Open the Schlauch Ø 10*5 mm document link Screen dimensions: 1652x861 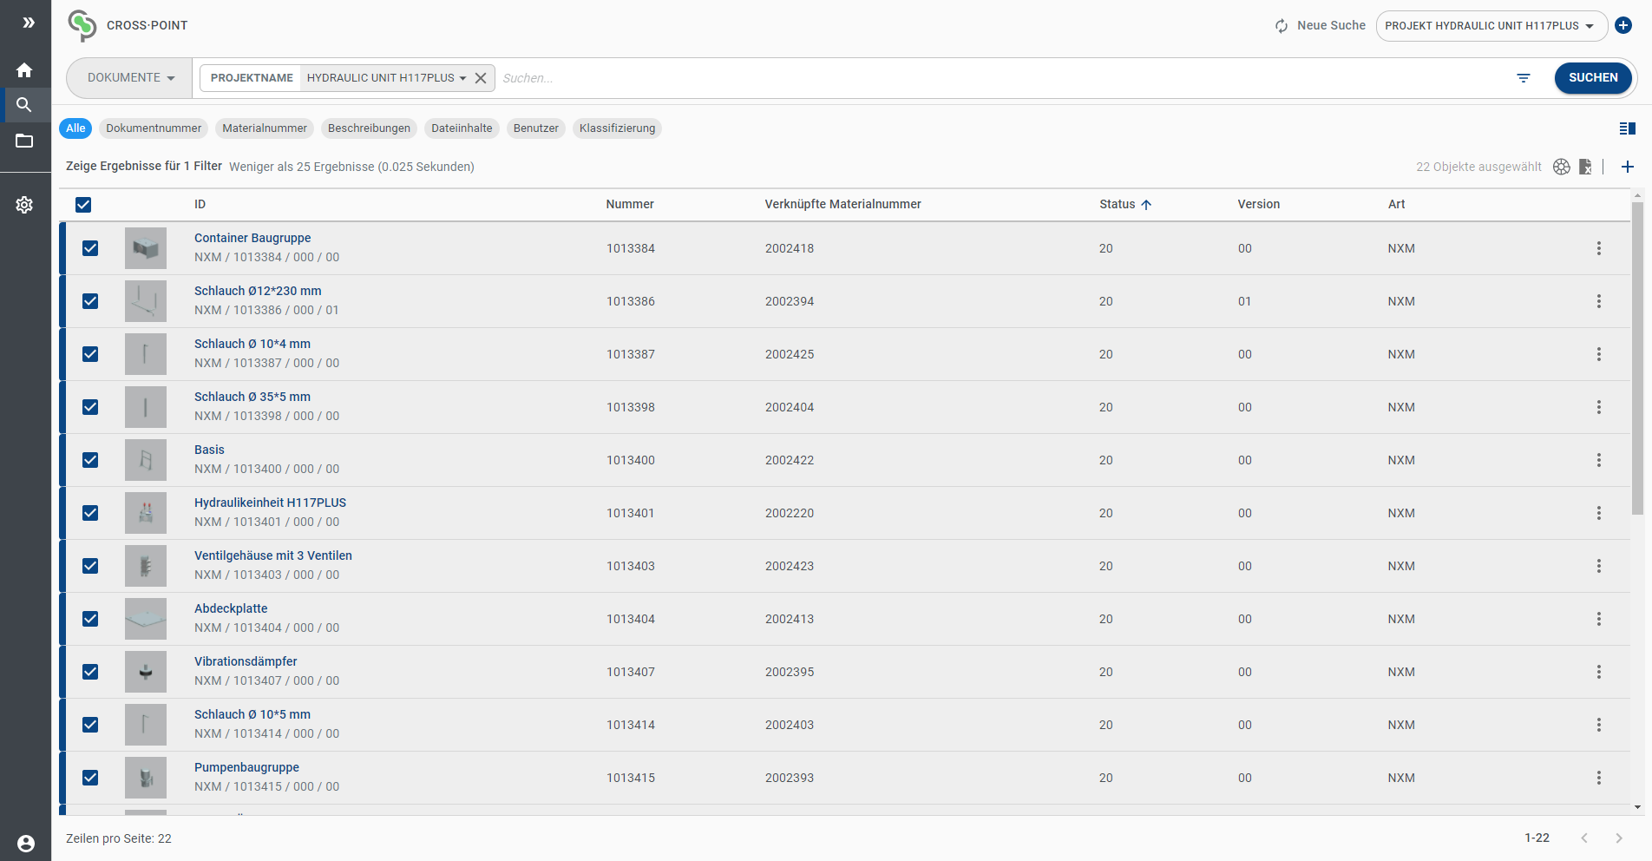252,714
